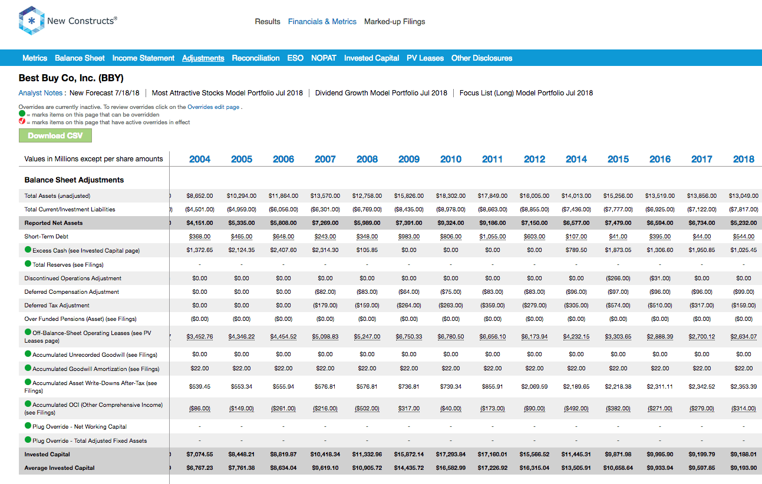Image resolution: width=762 pixels, height=484 pixels.
Task: Click green dot beside Plug Override Net Working Capital
Action: click(28, 426)
